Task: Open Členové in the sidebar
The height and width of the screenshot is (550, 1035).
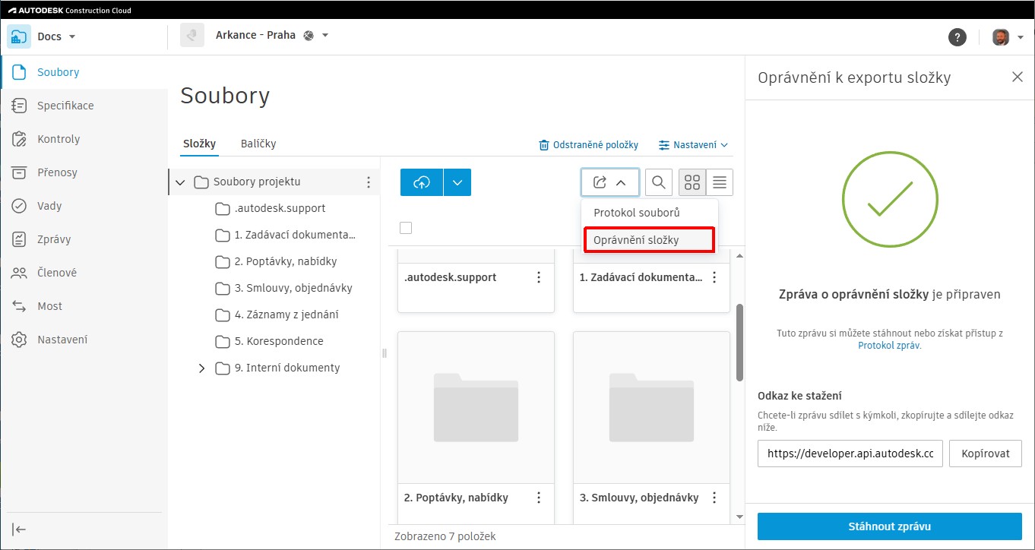Action: (x=57, y=273)
